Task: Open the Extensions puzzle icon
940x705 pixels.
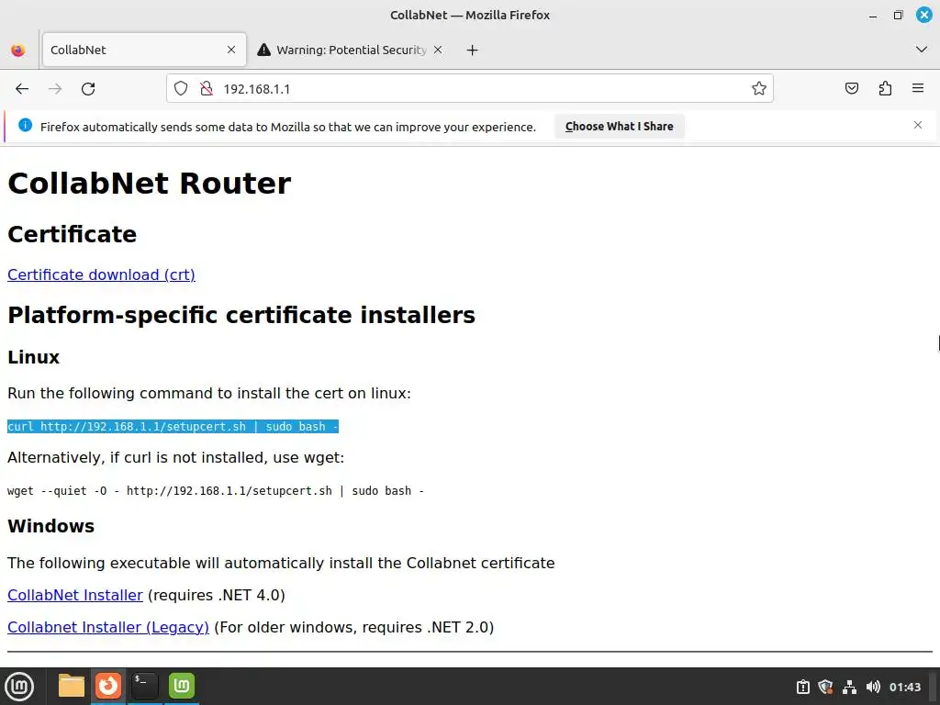Action: 885,89
